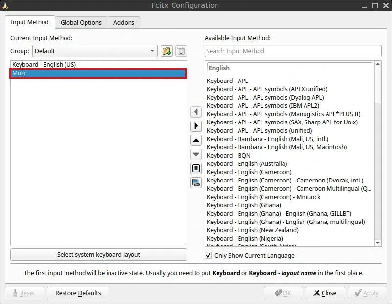Image resolution: width=392 pixels, height=304 pixels.
Task: Minimize the Fcitx Configuration window
Action: tap(364, 6)
